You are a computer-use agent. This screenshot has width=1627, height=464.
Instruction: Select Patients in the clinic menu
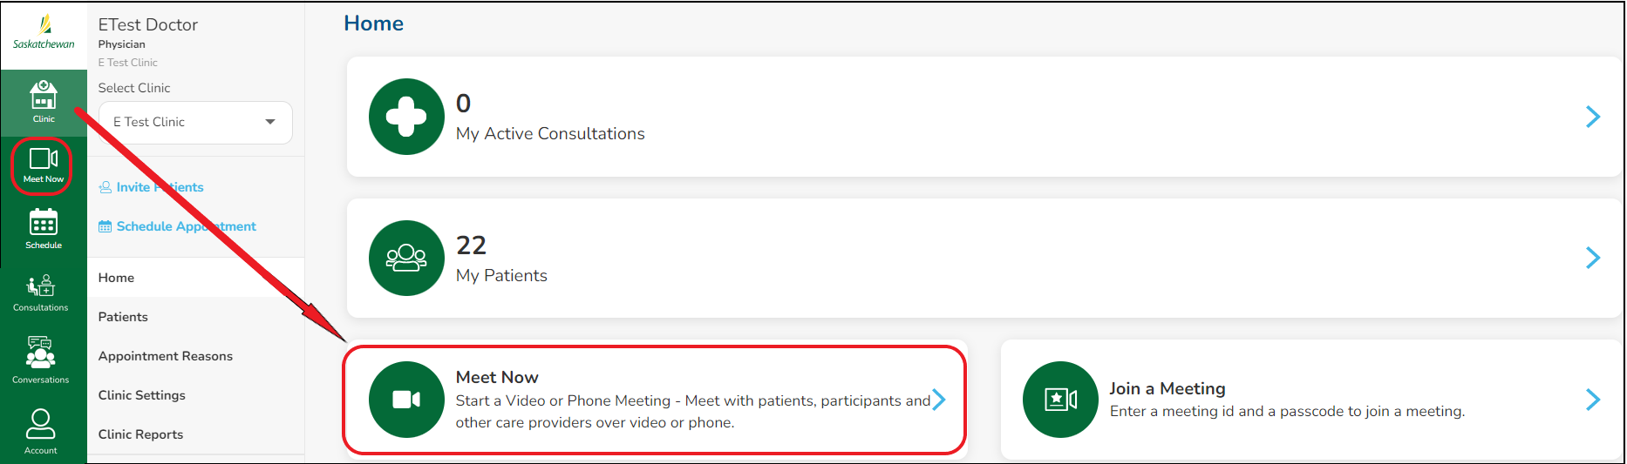(123, 317)
